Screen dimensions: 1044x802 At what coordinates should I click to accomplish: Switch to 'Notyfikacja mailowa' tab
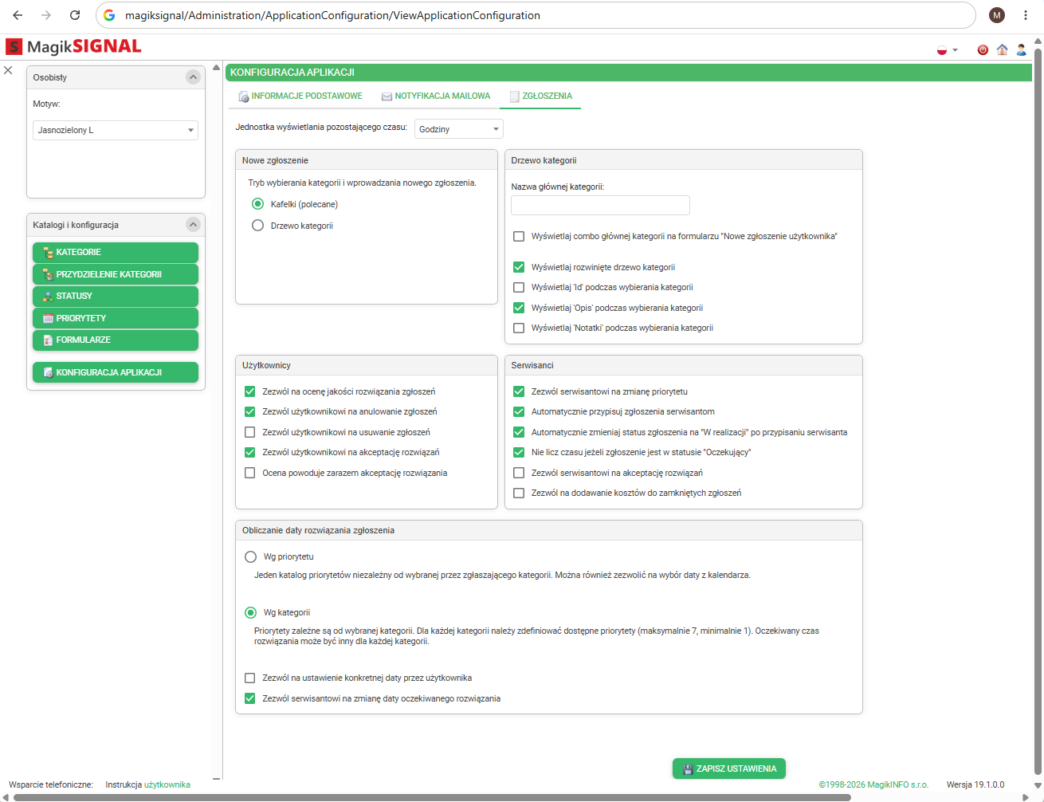436,96
